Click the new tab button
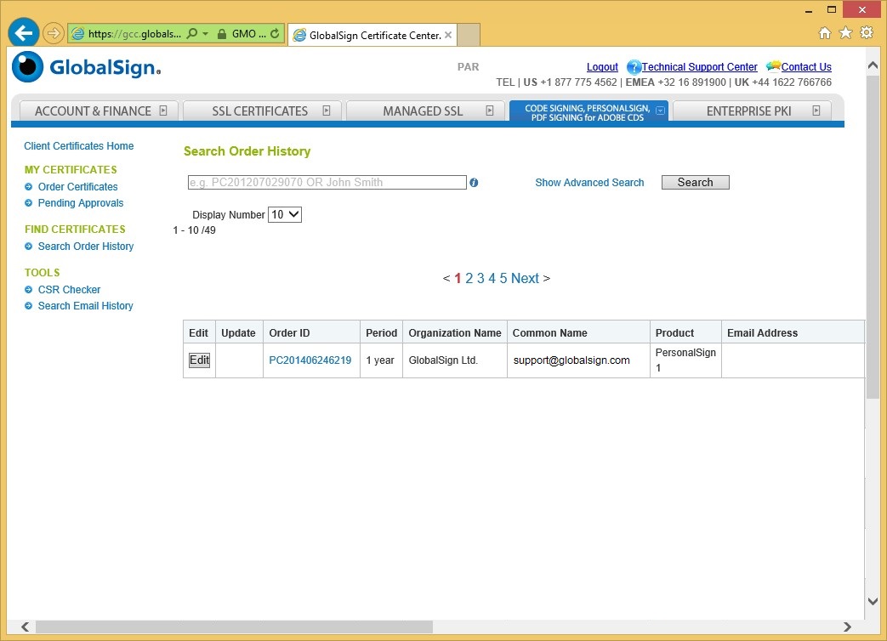887x641 pixels. pyautogui.click(x=469, y=35)
